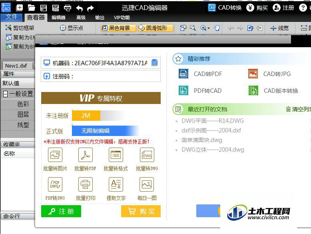Click the yellow 2M unregistered bar
Viewport: 311px width, 234px height.
pyautogui.click(x=86, y=115)
